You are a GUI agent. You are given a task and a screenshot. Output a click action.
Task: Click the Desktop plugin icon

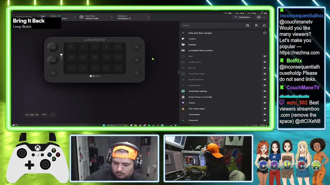click(183, 45)
